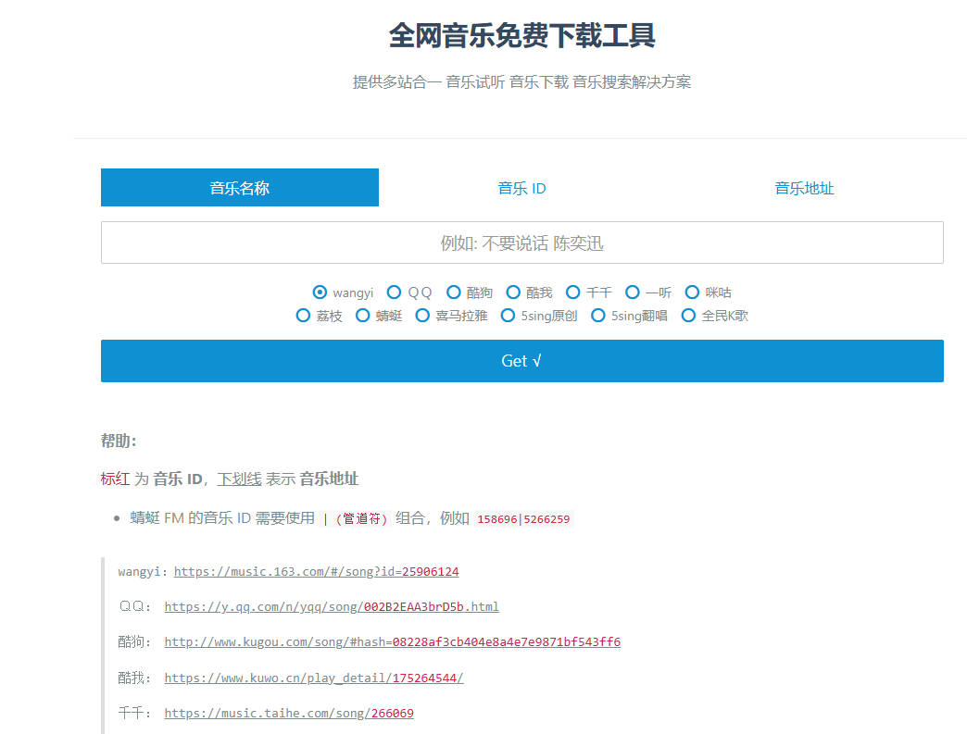Open the 音乐地址 tab

pos(804,188)
